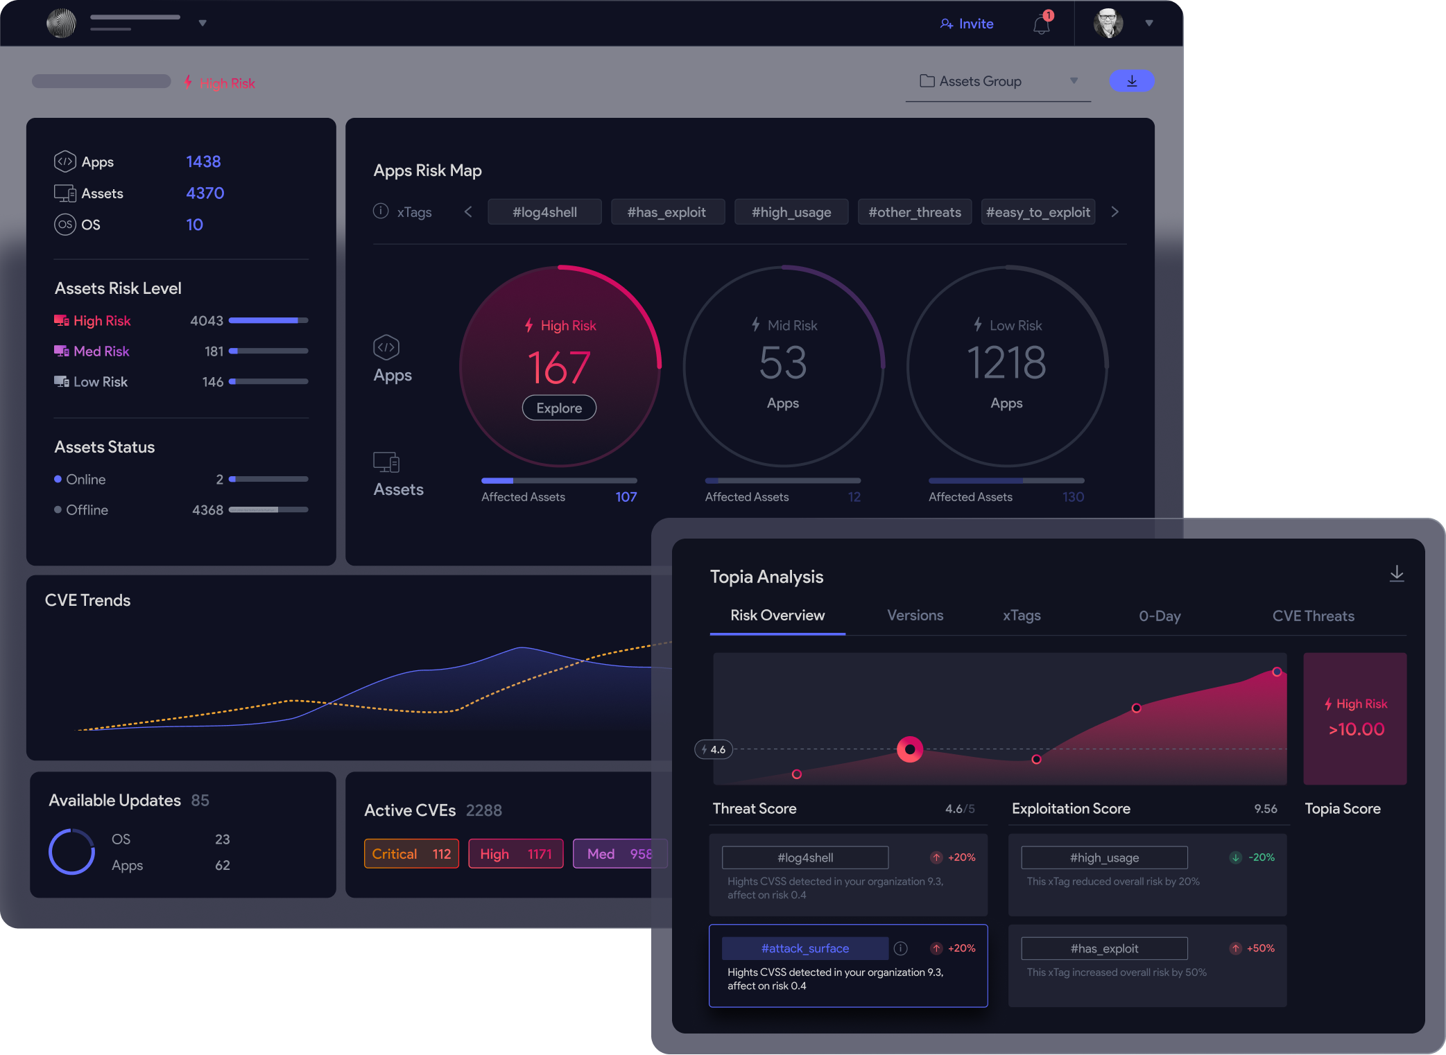Image resolution: width=1446 pixels, height=1055 pixels.
Task: Download the Topia Analysis report
Action: (x=1396, y=574)
